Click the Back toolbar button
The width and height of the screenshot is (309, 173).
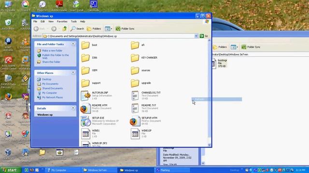point(39,29)
